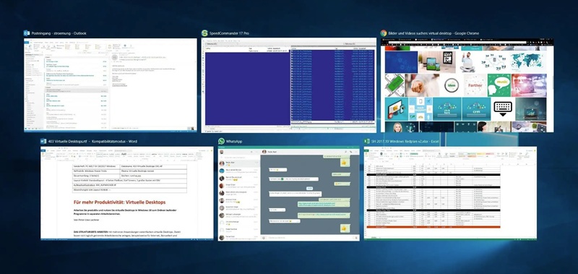578x274 pixels.
Task: Open the 'Farther' image in Chrome results
Action: [475, 85]
